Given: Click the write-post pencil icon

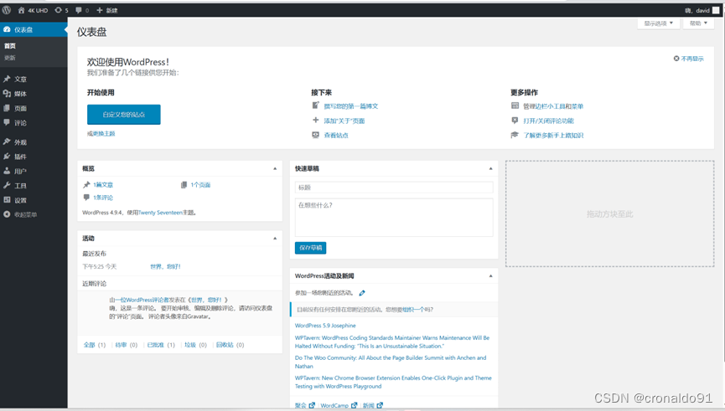Looking at the screenshot, I should (x=315, y=105).
